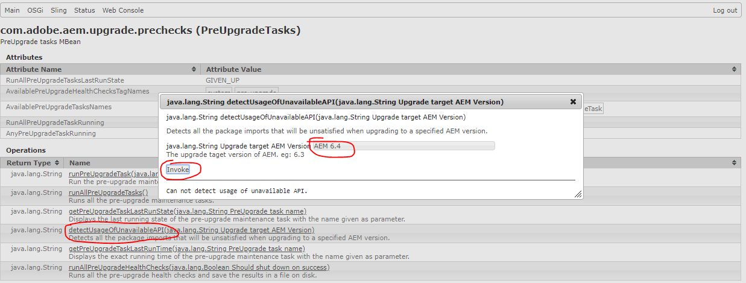Click the PreUpgradeTasks page heading
Screen dimensions: 746x283
(x=151, y=30)
